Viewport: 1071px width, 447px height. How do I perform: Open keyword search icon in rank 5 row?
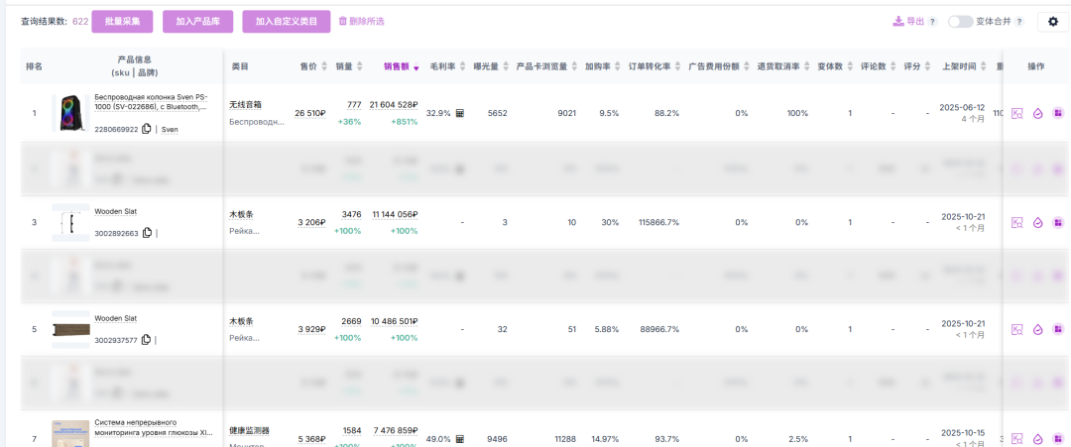[x=1016, y=330]
